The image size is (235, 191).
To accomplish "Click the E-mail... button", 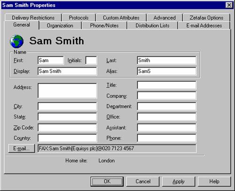I will point(22,148).
